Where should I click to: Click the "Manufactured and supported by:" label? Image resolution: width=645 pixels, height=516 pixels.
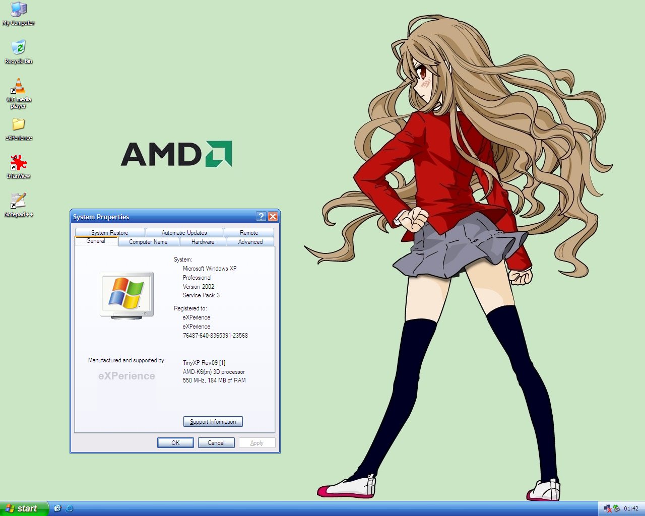127,360
